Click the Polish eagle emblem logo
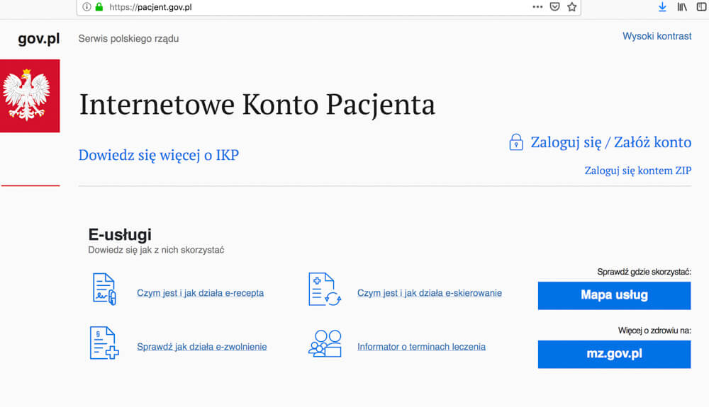This screenshot has height=407, width=709. 30,96
